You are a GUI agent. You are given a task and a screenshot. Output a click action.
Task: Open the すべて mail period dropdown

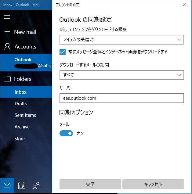pyautogui.click(x=122, y=75)
